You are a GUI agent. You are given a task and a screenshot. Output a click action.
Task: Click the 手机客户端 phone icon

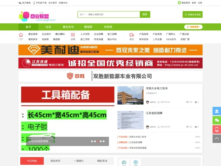[34, 3]
